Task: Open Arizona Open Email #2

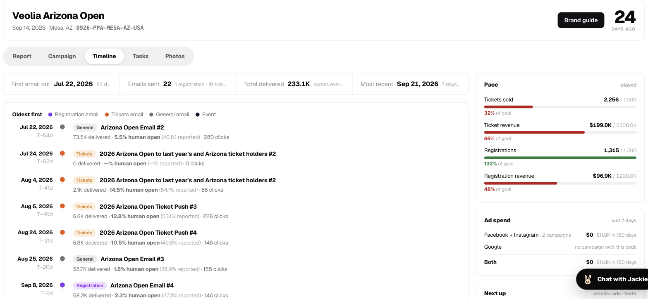Action: [x=132, y=127]
